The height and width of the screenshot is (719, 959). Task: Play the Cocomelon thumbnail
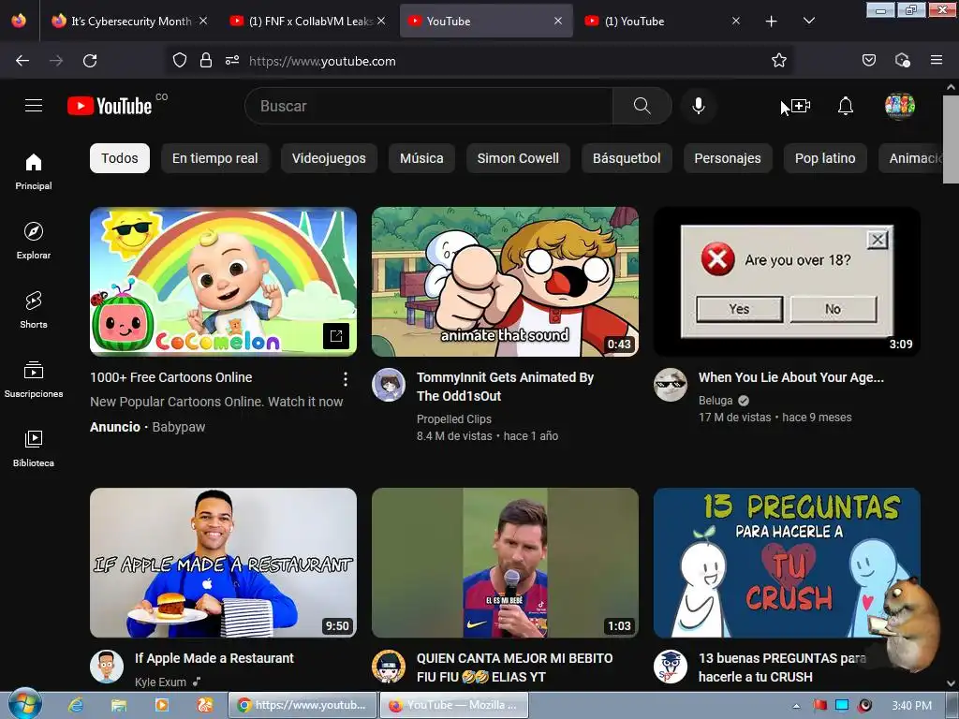(x=223, y=282)
